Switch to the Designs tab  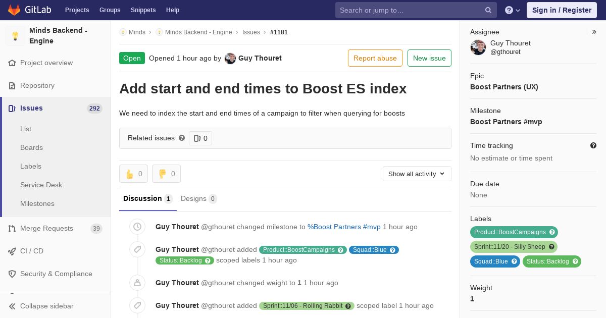pyautogui.click(x=199, y=199)
